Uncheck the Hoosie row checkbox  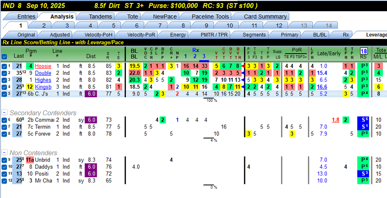(4, 66)
